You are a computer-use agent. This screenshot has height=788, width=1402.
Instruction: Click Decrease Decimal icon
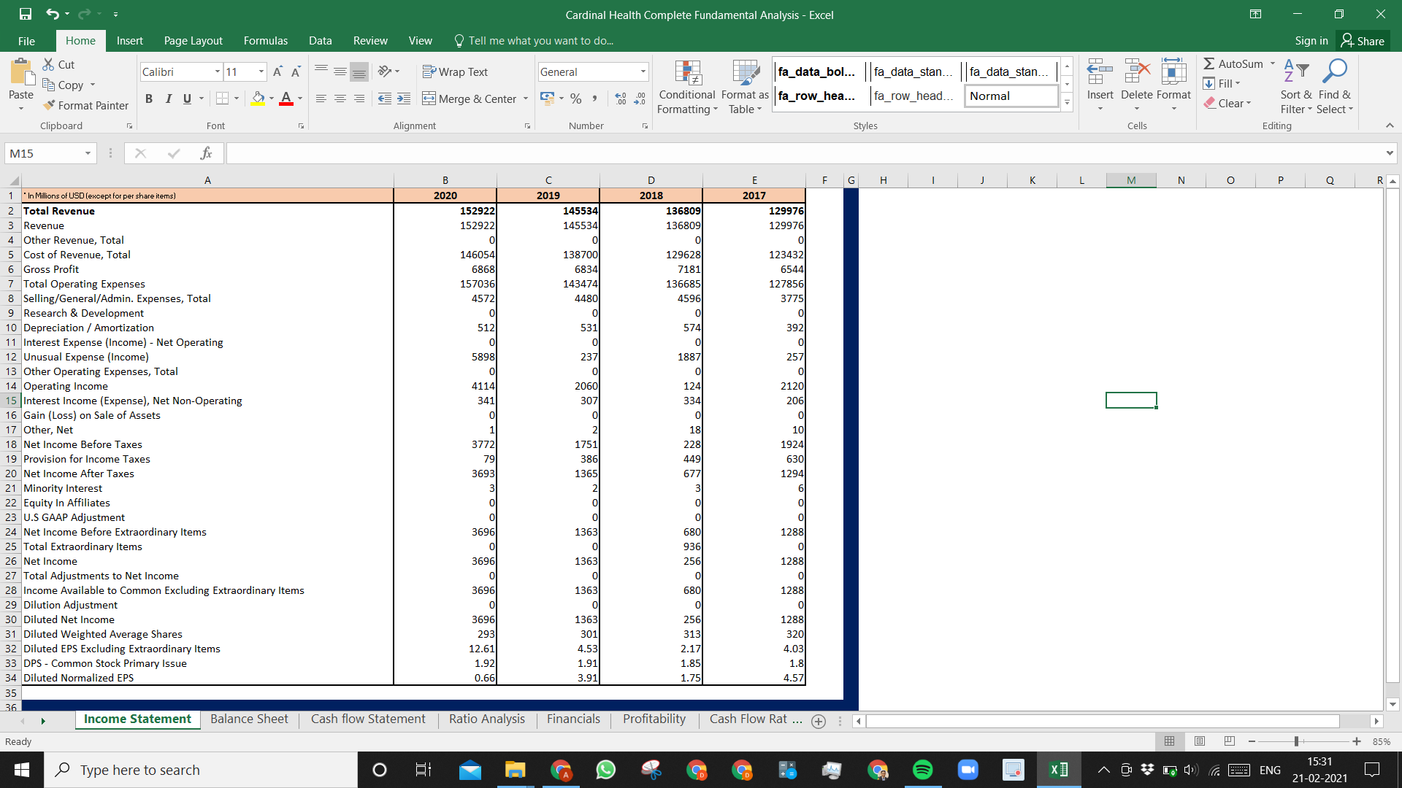coord(640,98)
